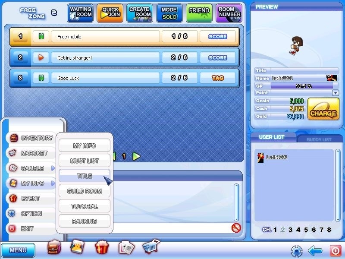Screen dimensions: 345x259
Task: Toggle the TAG mode of room 3
Action: (x=218, y=78)
